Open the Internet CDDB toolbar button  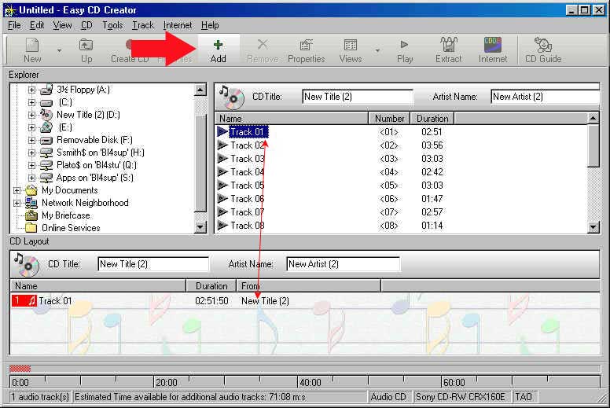[493, 50]
